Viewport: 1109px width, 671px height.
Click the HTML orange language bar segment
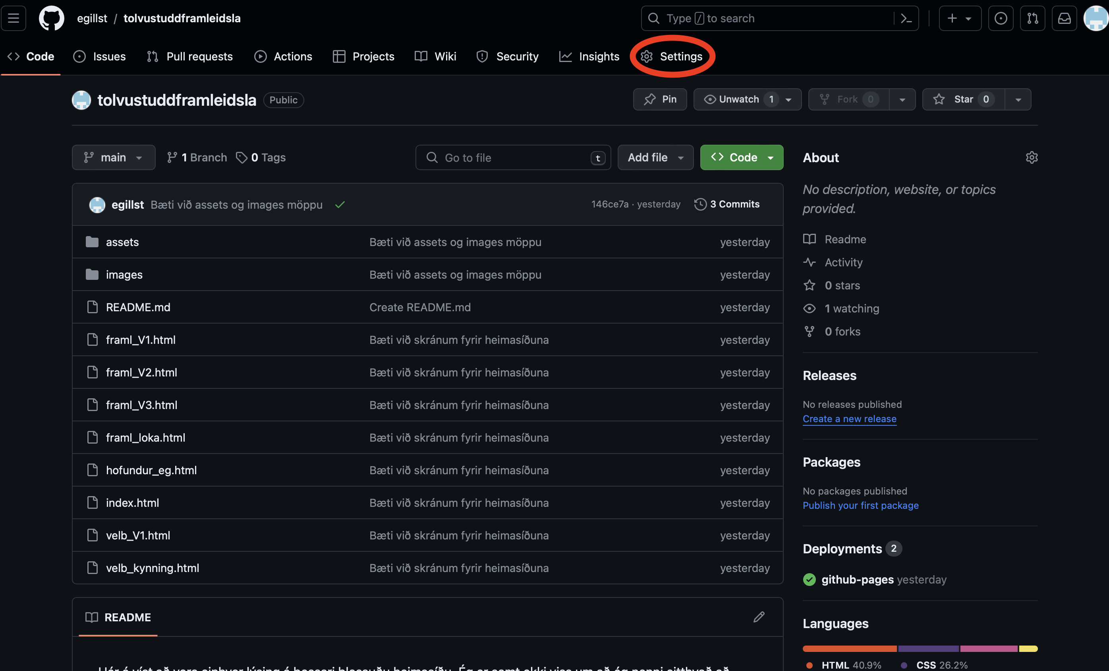850,648
